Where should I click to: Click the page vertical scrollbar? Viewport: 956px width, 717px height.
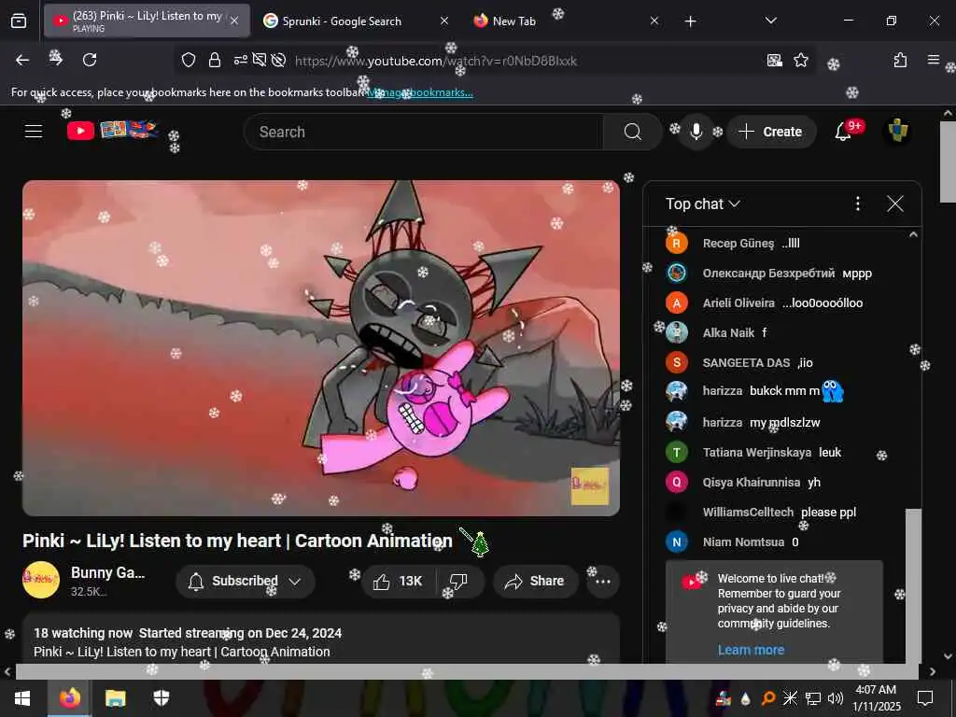pyautogui.click(x=948, y=162)
